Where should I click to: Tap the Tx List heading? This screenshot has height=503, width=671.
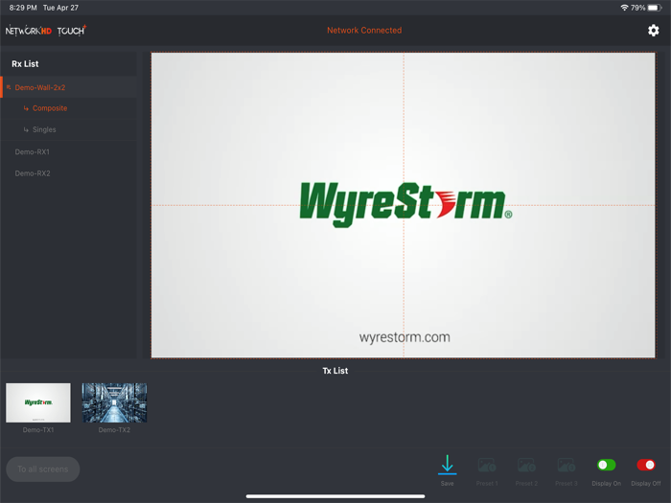335,371
